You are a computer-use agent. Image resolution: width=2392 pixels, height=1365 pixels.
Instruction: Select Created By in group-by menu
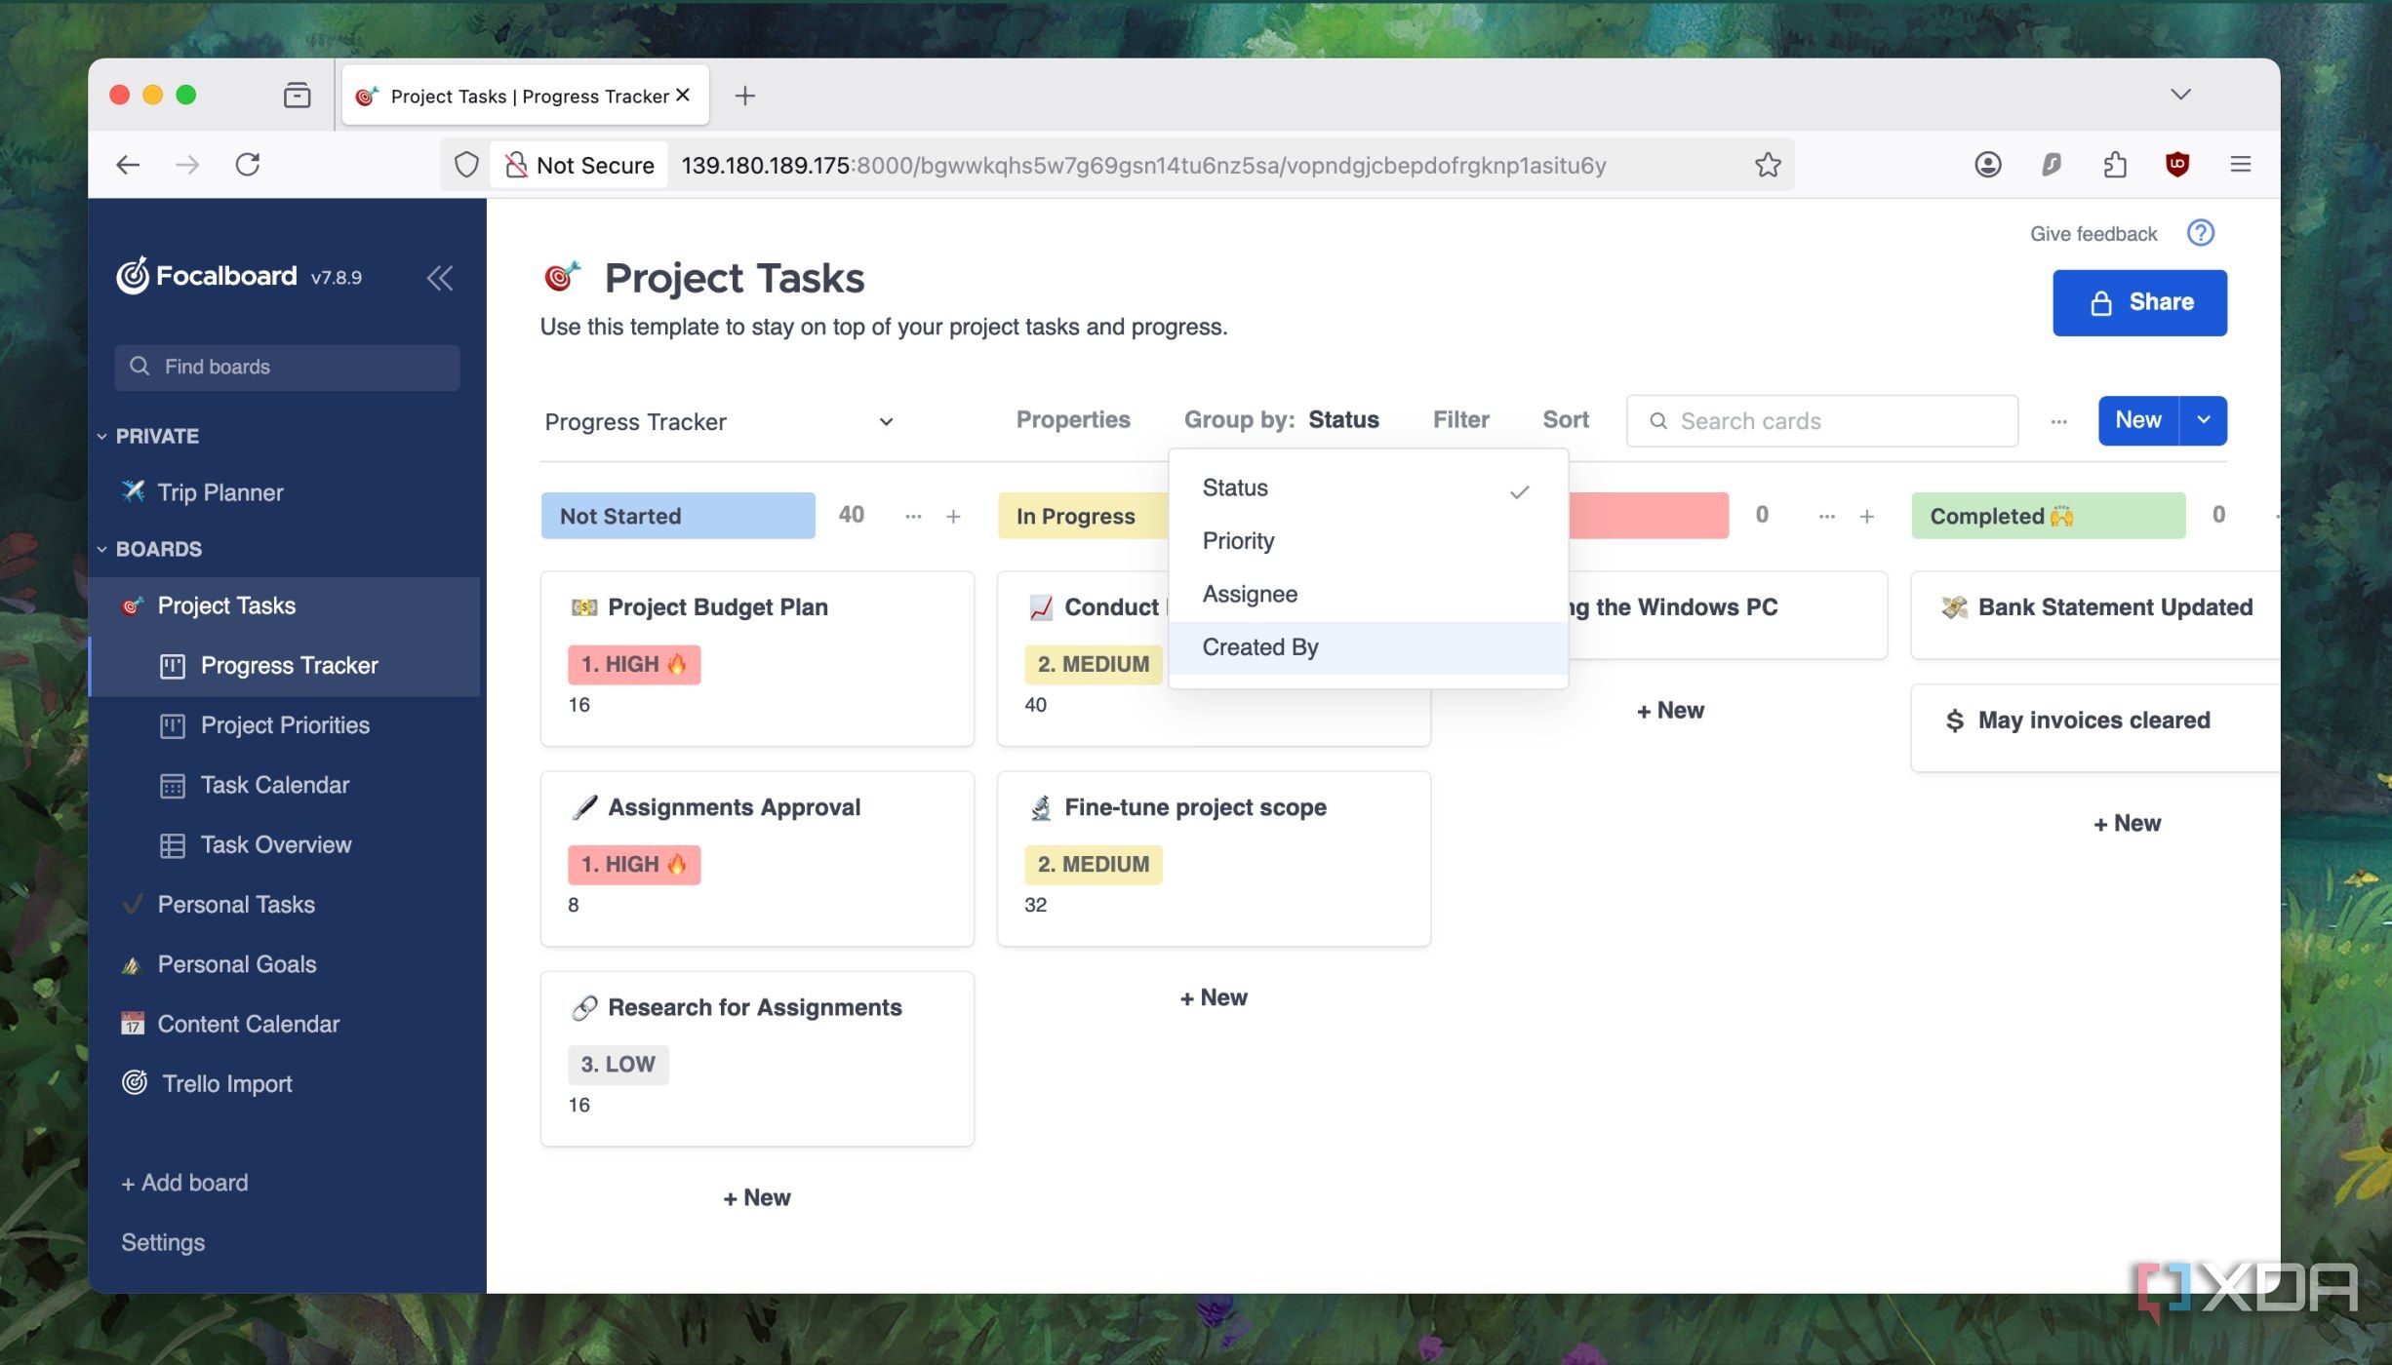point(1368,647)
